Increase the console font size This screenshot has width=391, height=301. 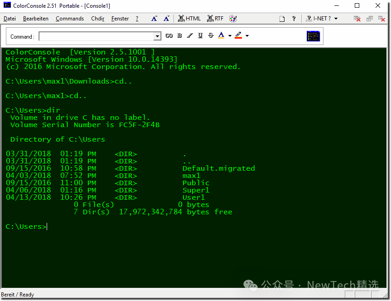coord(154,19)
